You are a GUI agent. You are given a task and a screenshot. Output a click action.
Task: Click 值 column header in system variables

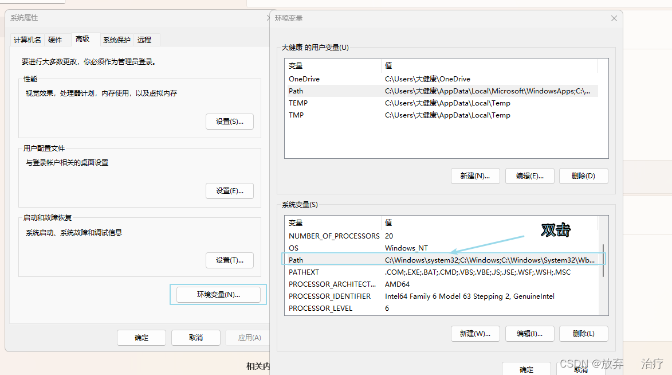click(x=489, y=222)
